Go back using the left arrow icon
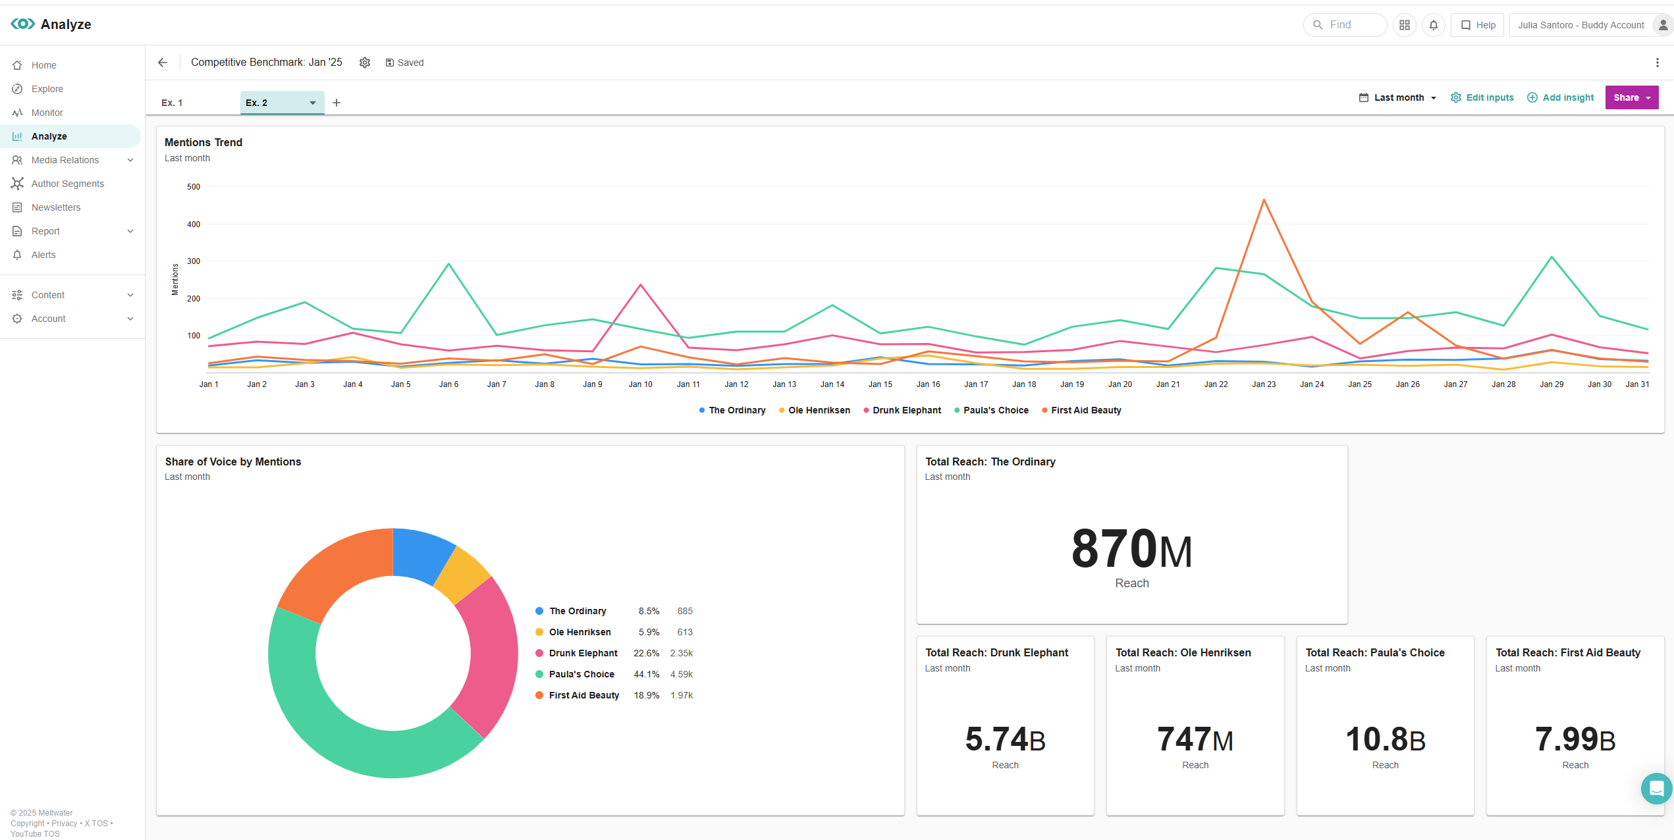 pos(163,63)
